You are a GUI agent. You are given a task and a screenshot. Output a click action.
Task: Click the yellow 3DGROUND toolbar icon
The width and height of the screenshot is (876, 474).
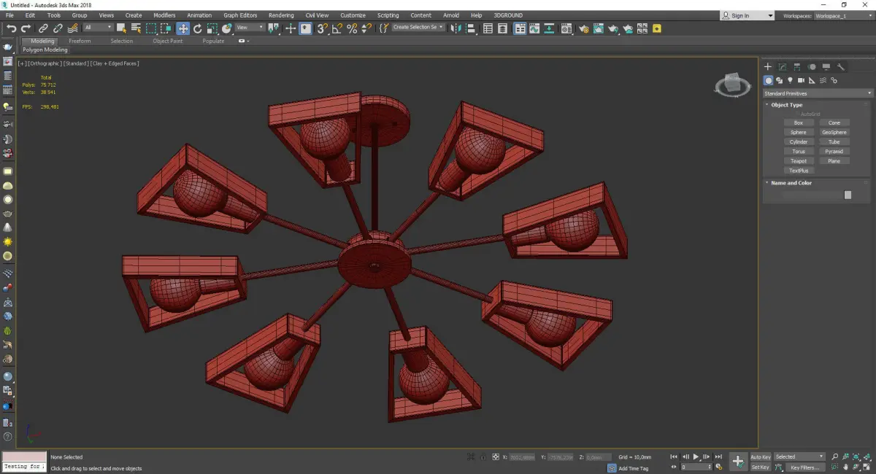click(x=657, y=28)
